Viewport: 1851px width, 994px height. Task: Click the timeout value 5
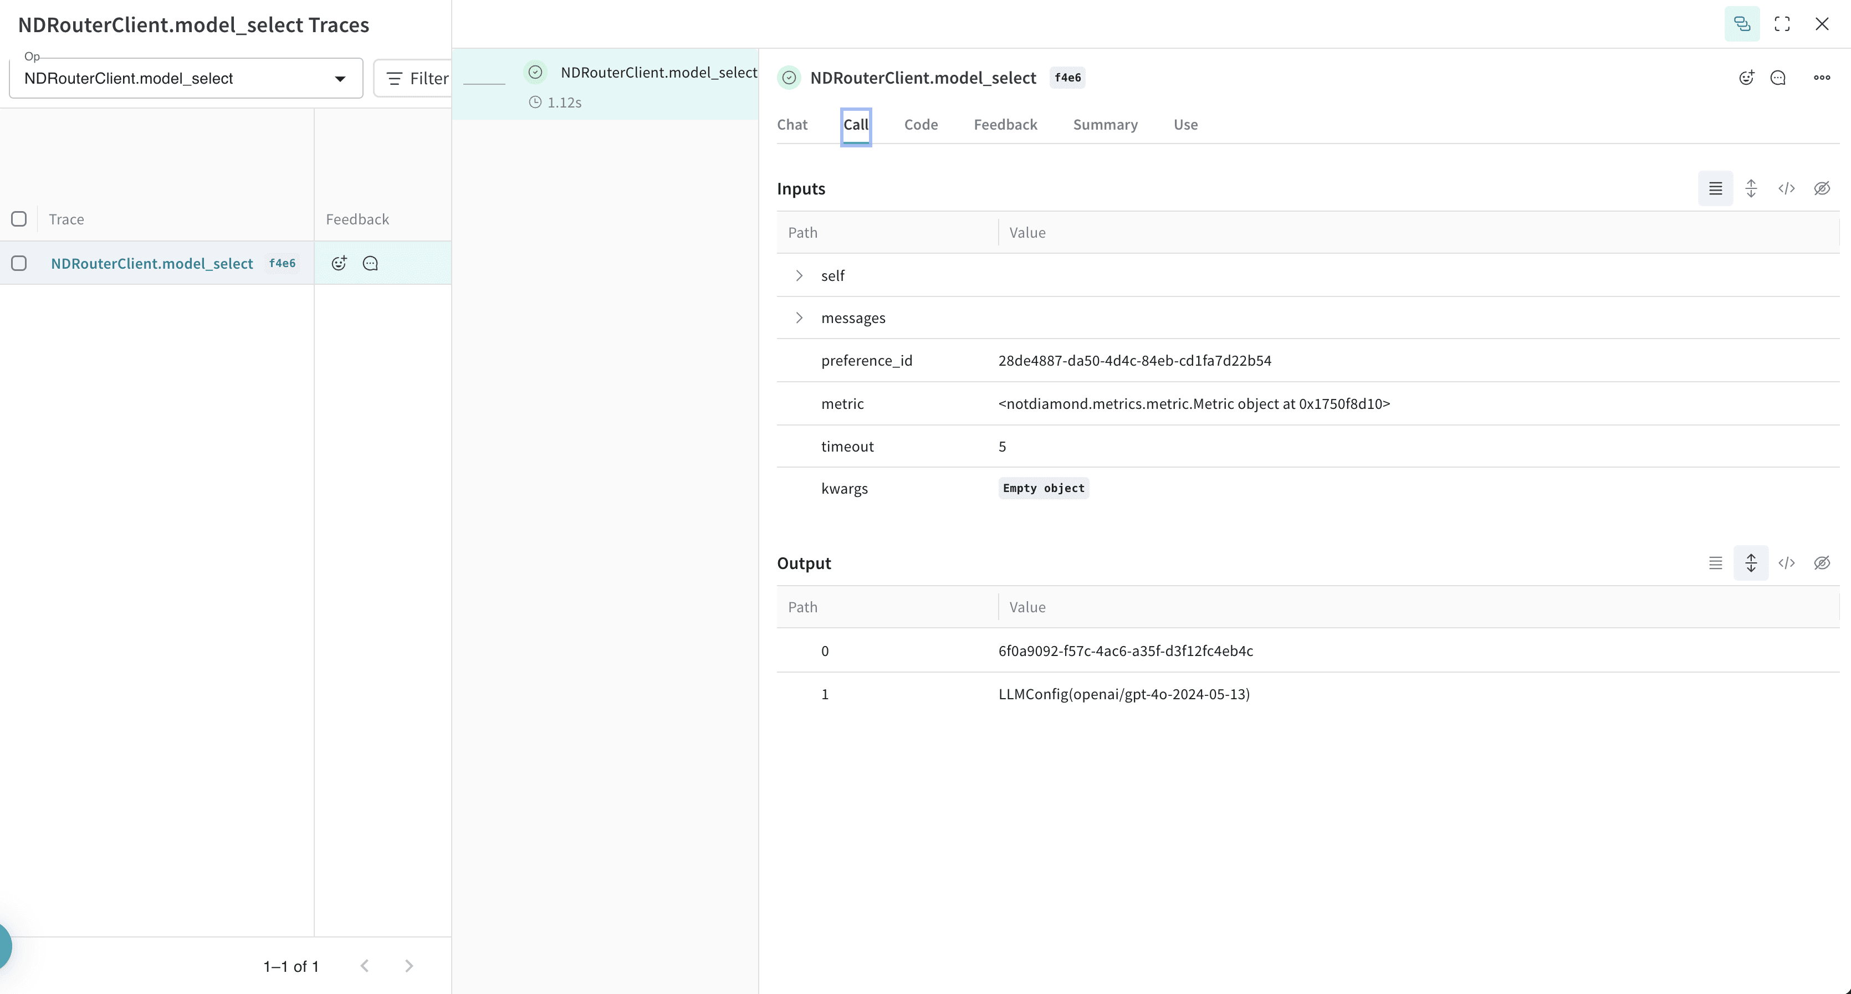pos(1001,447)
